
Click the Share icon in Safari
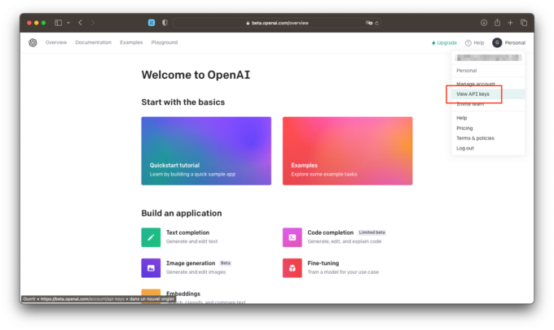point(497,22)
